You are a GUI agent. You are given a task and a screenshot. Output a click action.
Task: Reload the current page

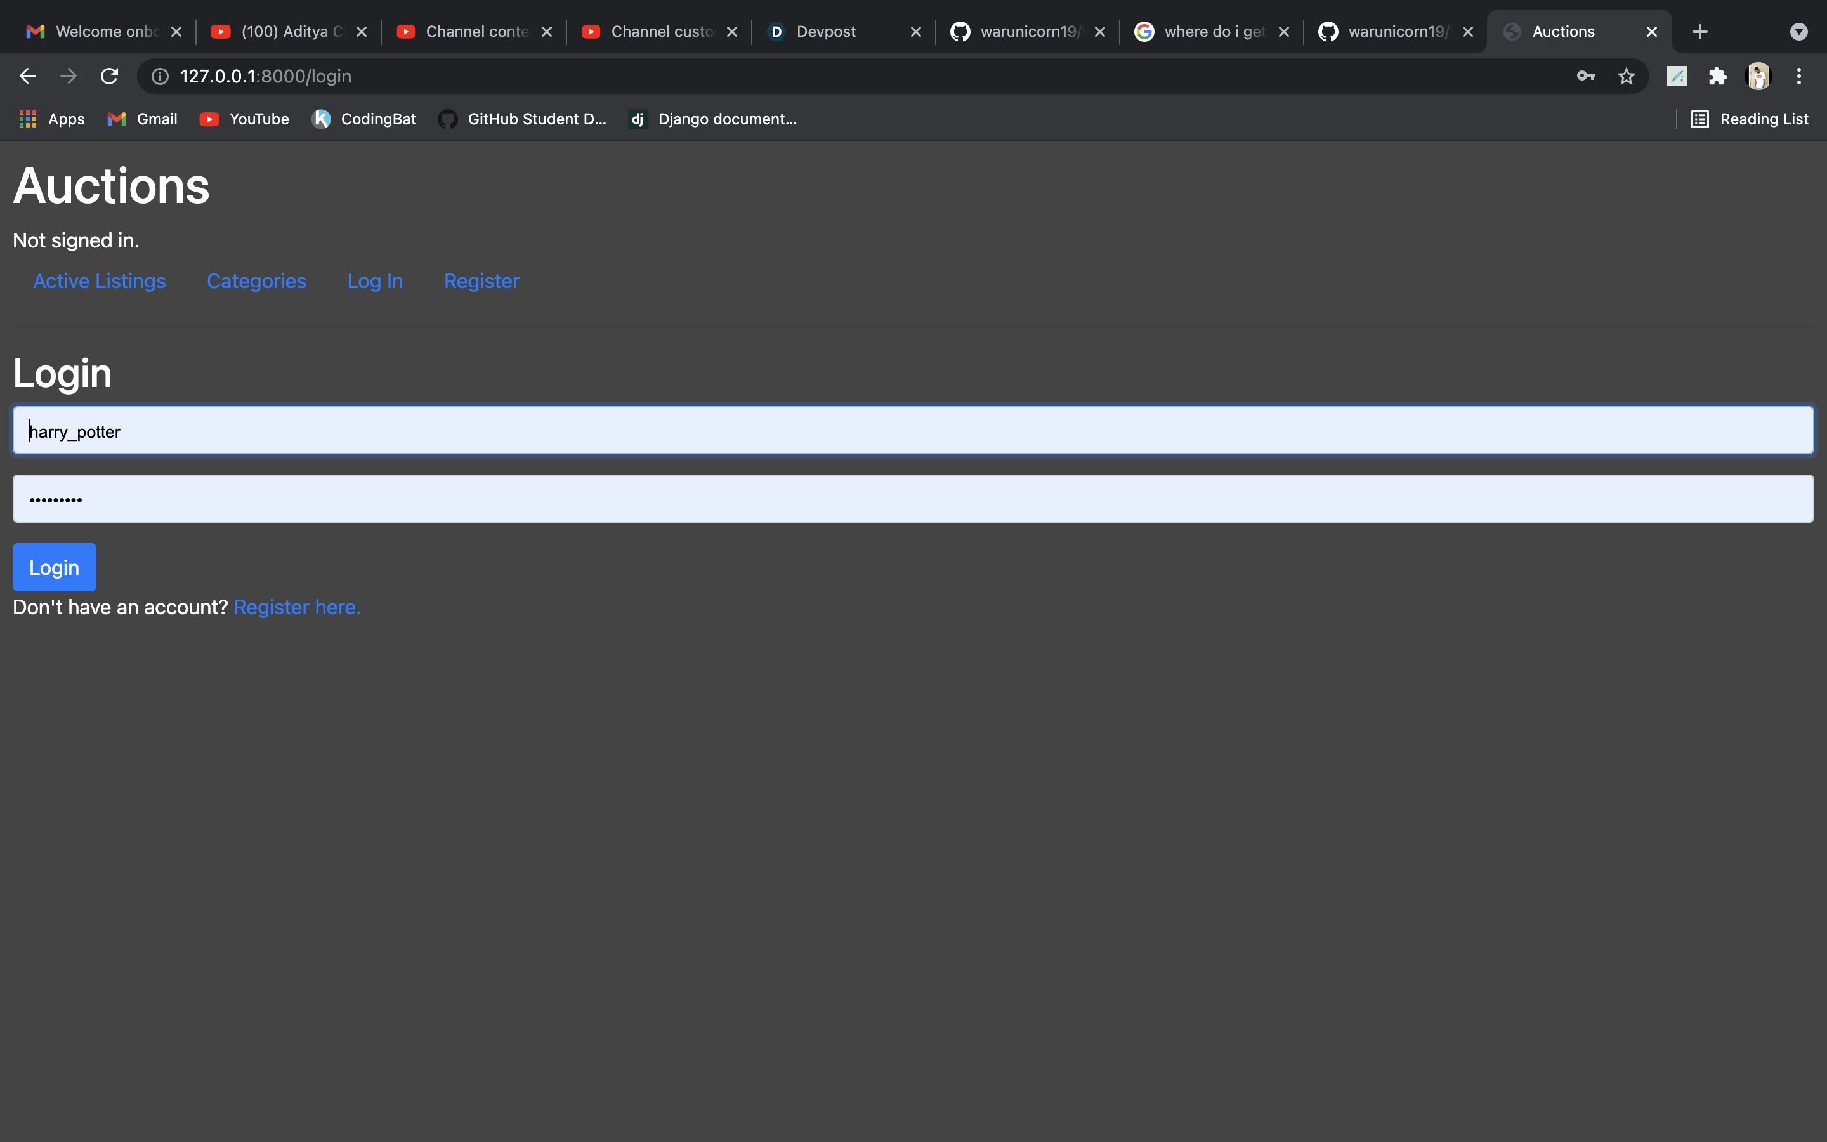pyautogui.click(x=110, y=76)
